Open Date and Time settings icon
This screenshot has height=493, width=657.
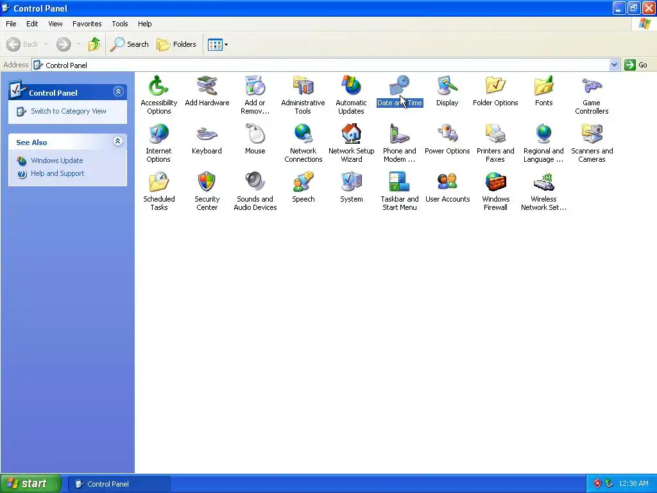click(399, 86)
